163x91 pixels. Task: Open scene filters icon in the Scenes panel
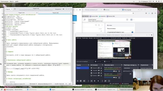point(84,81)
